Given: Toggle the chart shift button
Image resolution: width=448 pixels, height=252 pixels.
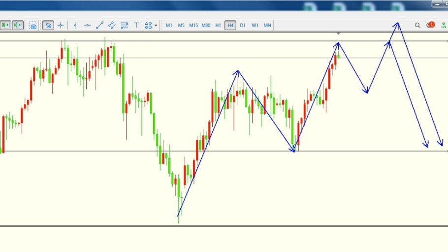Looking at the screenshot, I should point(18,25).
